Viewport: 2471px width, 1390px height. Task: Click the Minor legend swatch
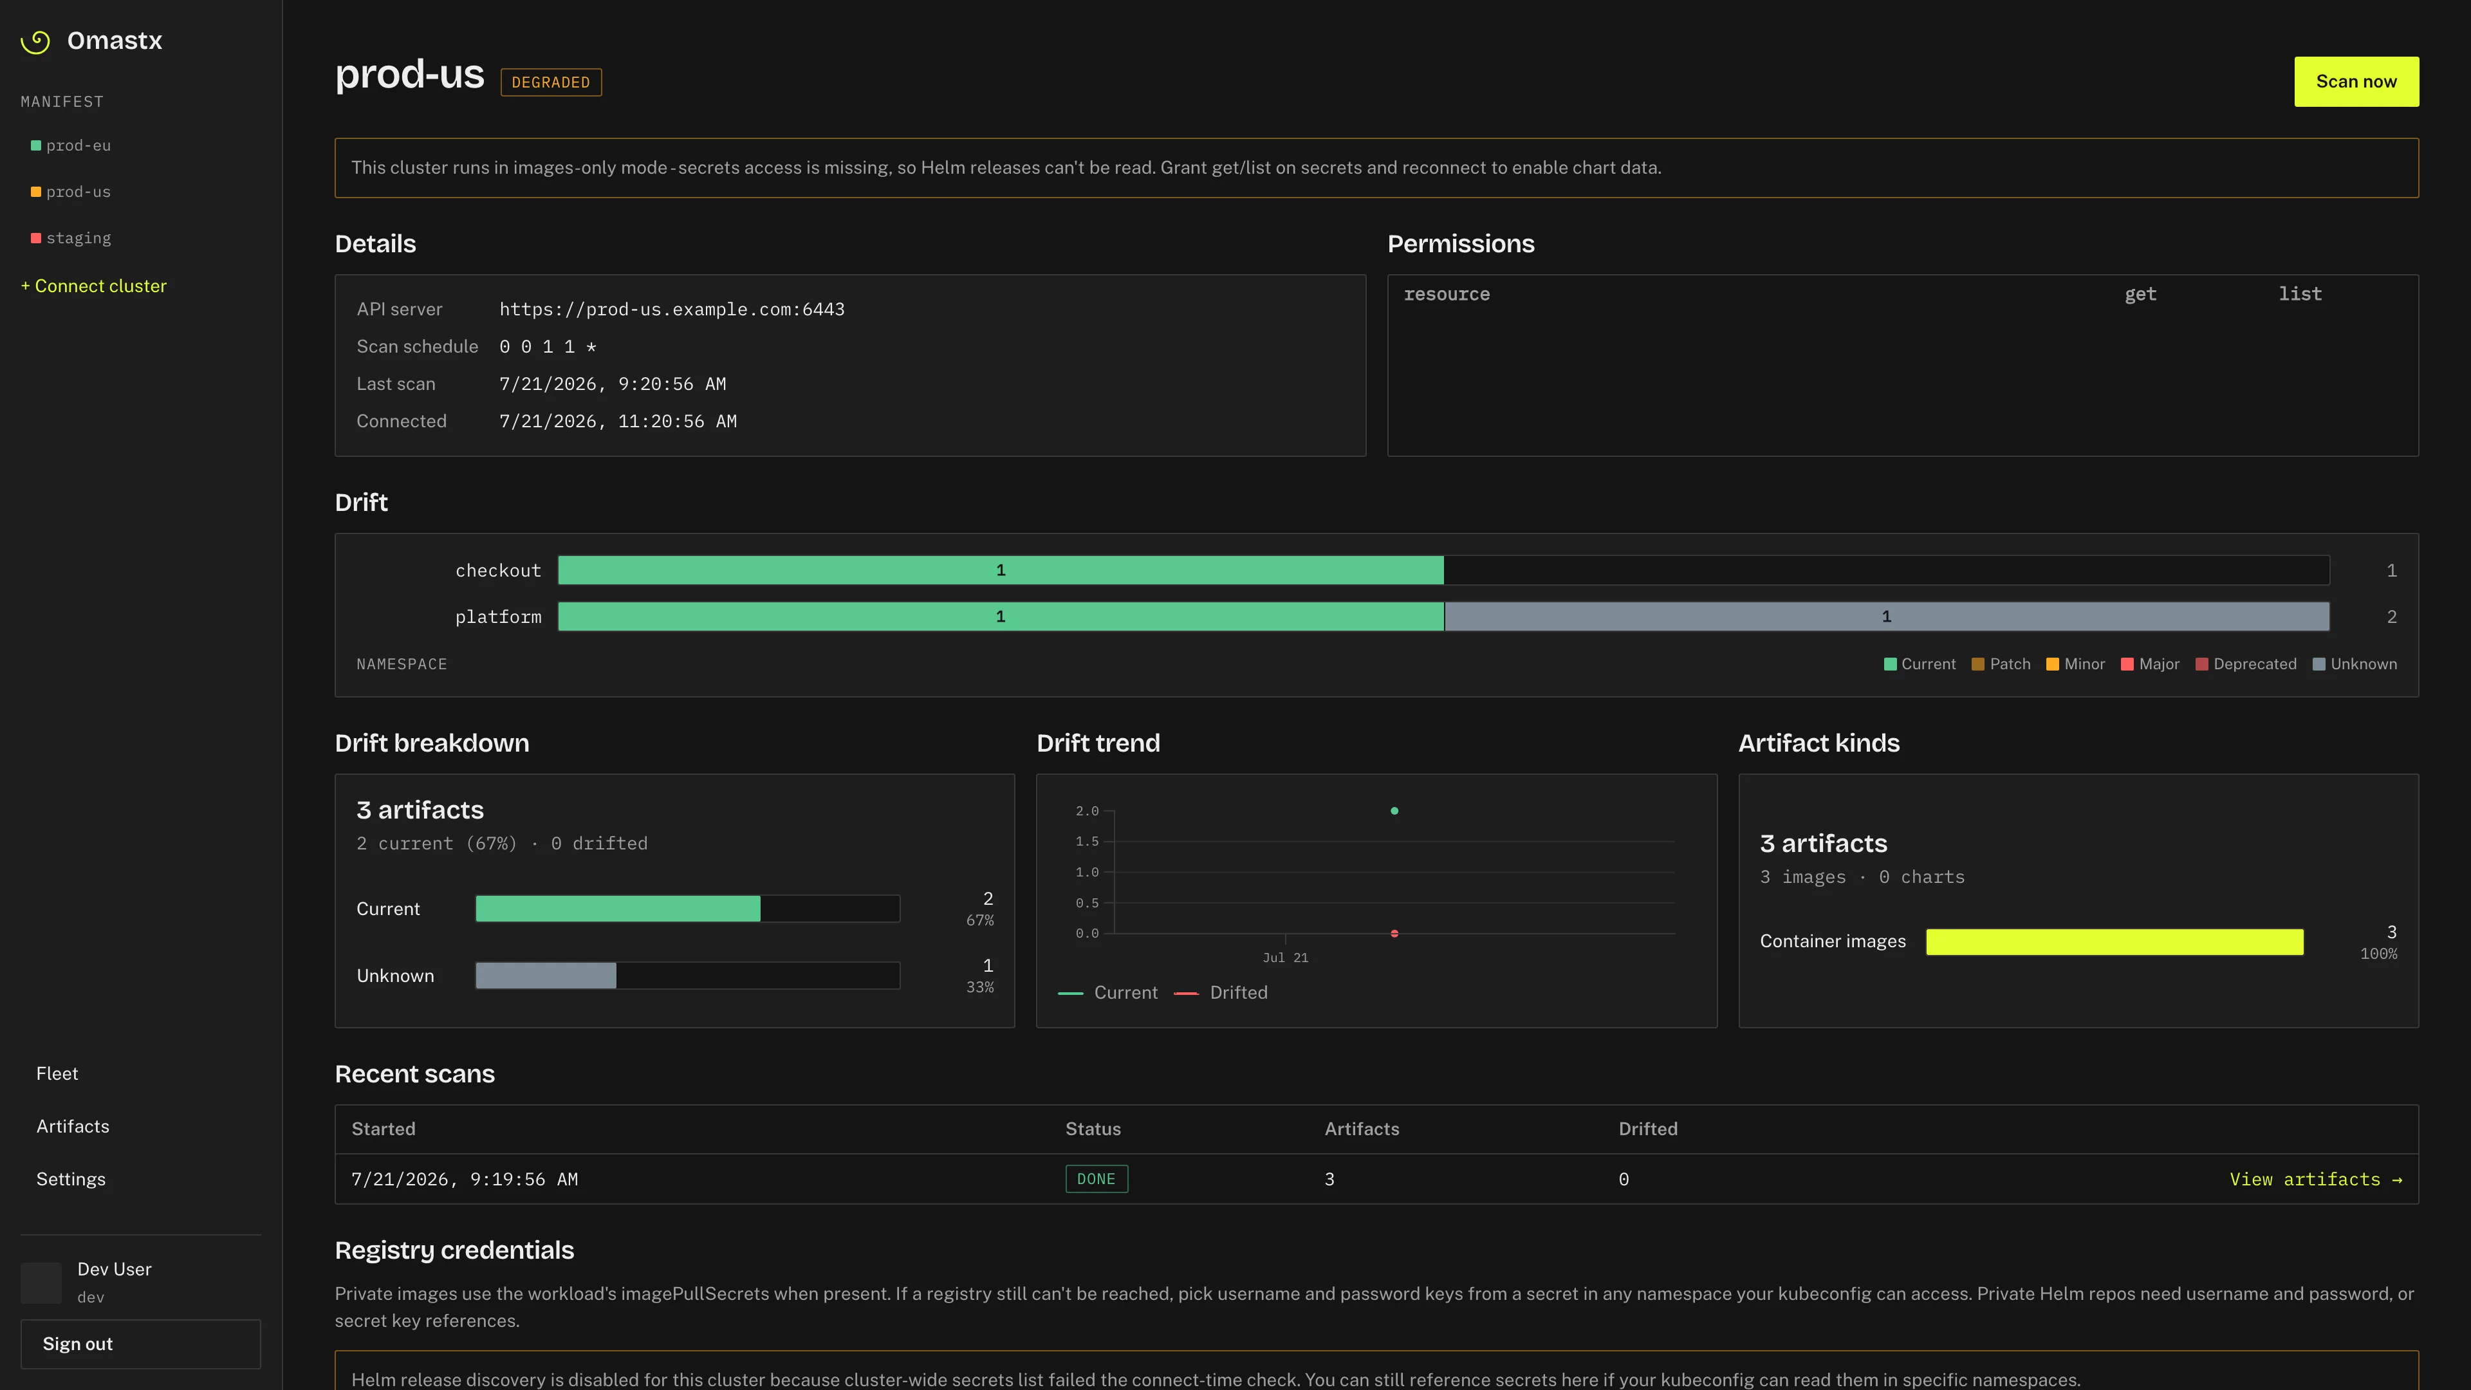click(2053, 664)
